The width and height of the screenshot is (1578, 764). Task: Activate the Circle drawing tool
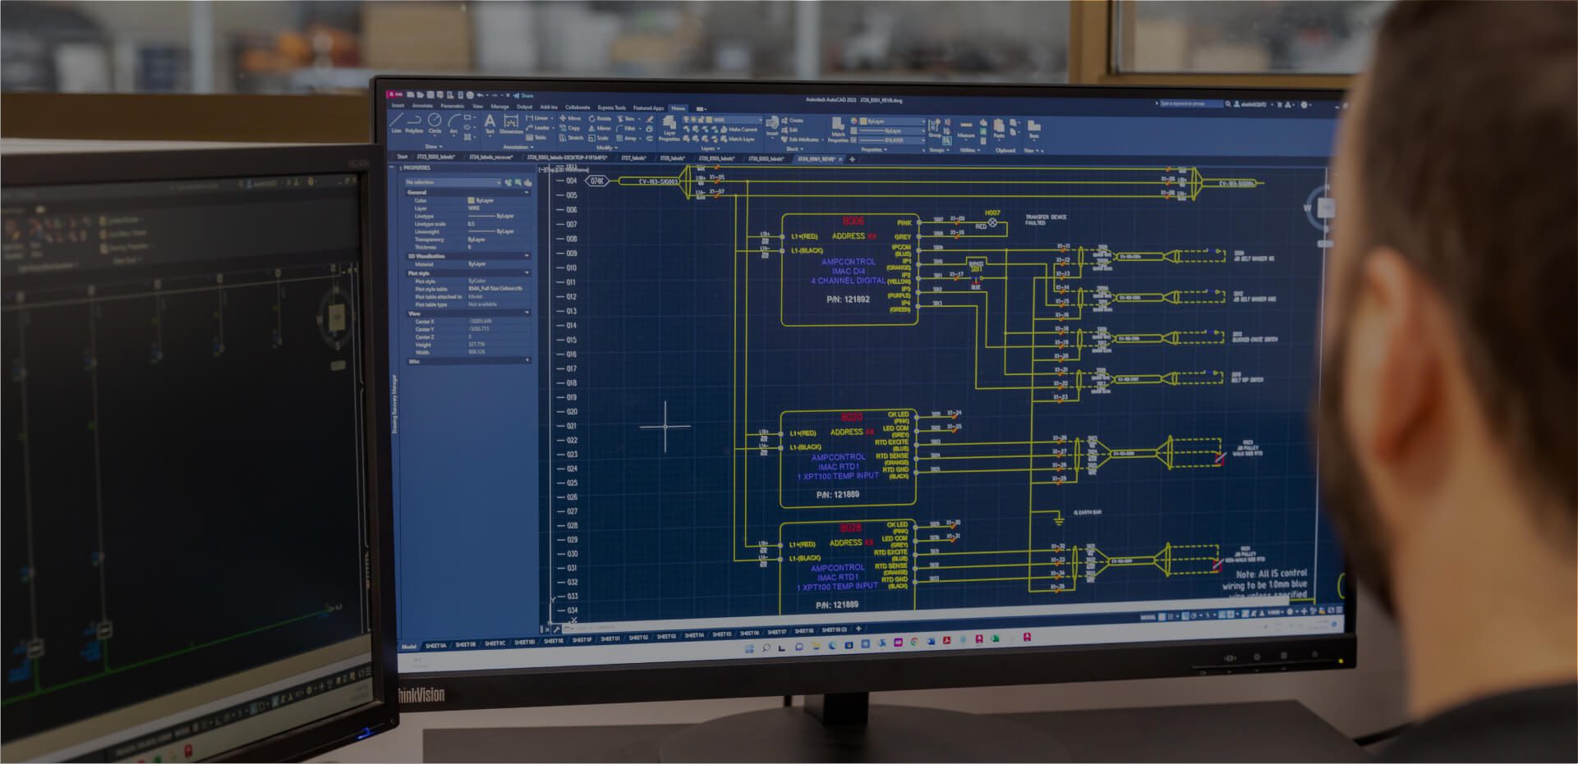click(x=433, y=120)
